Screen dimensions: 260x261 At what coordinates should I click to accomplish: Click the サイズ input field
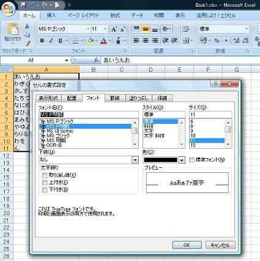point(210,115)
